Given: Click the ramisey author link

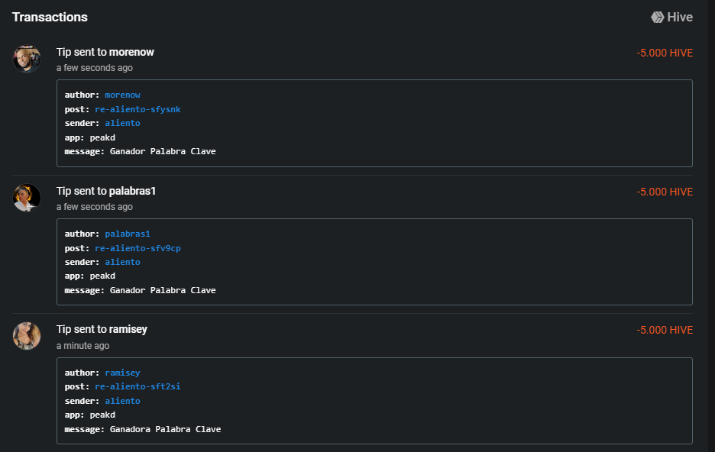Looking at the screenshot, I should (x=123, y=373).
